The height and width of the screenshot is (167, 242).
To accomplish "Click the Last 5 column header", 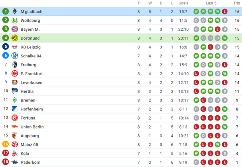I will tap(211, 3).
